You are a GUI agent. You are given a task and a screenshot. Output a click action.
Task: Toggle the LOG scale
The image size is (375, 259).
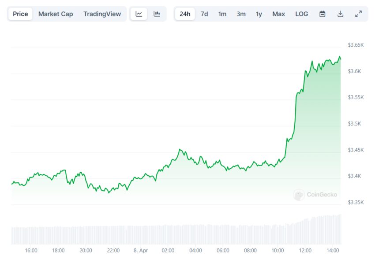pyautogui.click(x=302, y=14)
